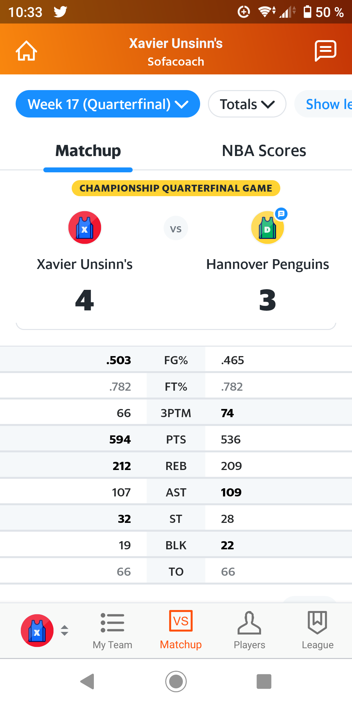The height and width of the screenshot is (705, 352).
Task: Open the league chat message icon
Action: point(325,51)
